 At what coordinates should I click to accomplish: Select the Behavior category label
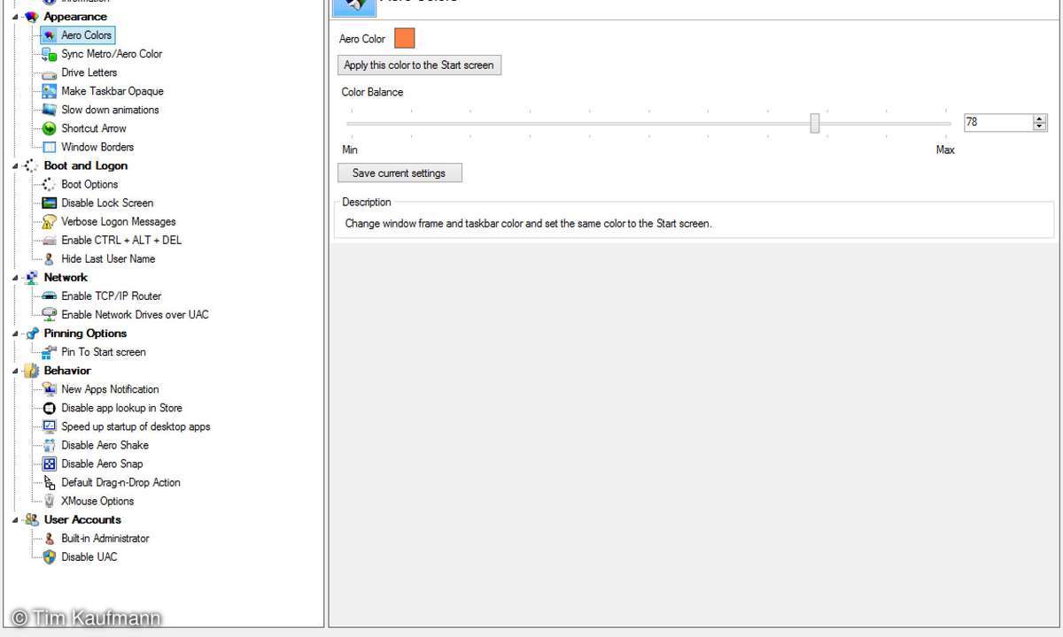tap(67, 371)
